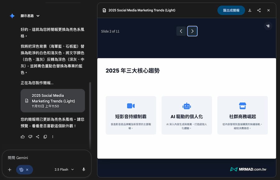Share Gemini's response via the share icon
This screenshot has height=180, width=280.
38,136
